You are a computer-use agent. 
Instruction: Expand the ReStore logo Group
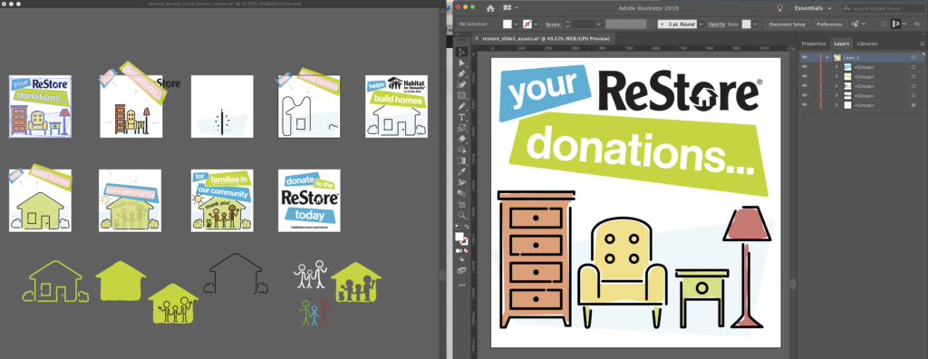(x=836, y=95)
